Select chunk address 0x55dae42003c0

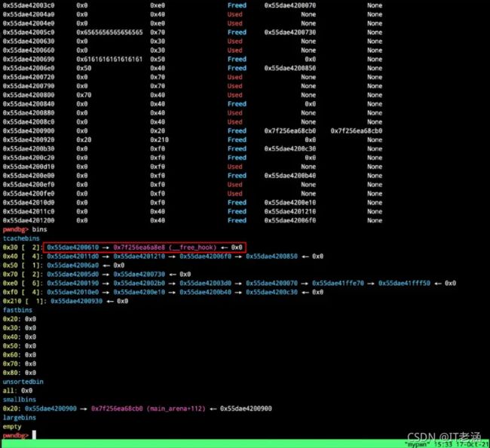[29, 5]
